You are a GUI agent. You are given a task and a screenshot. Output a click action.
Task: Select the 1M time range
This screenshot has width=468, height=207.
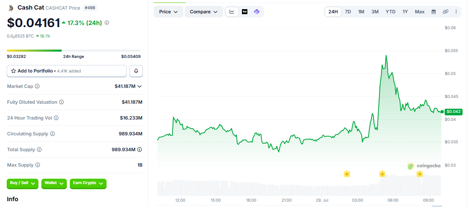[x=361, y=12]
